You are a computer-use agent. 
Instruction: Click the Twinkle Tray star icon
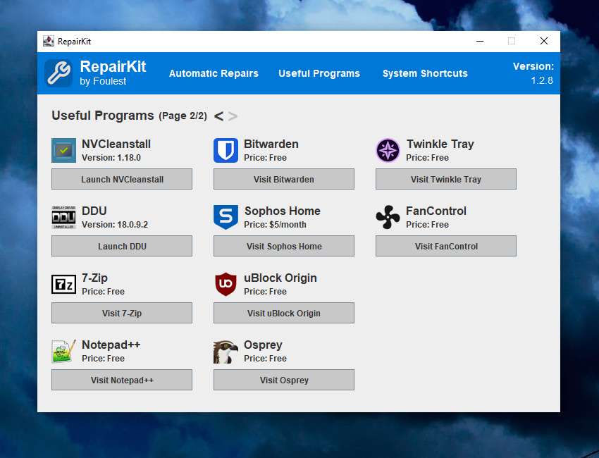tap(388, 151)
